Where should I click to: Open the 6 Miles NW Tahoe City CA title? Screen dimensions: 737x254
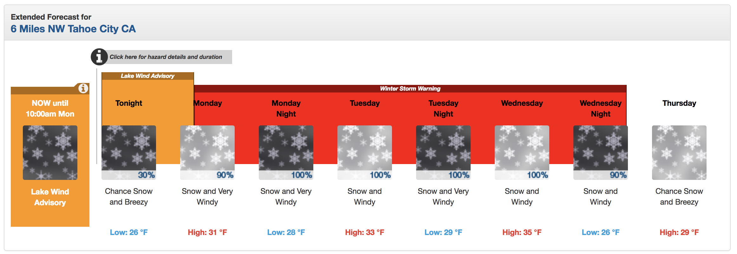coord(73,29)
